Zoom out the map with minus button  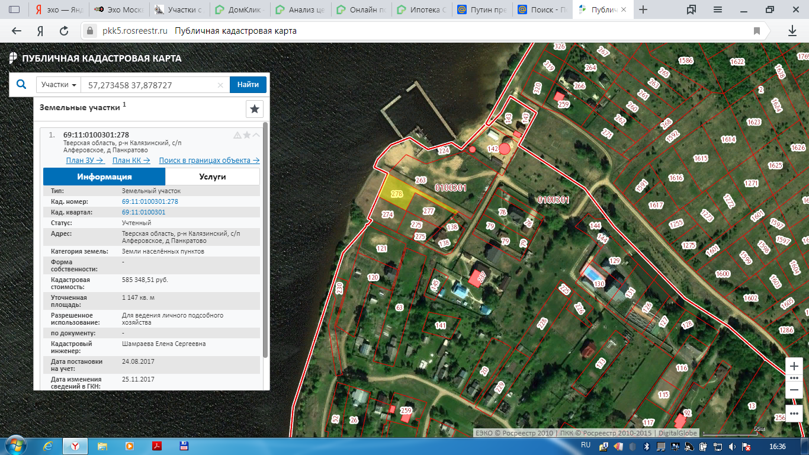[x=794, y=390]
